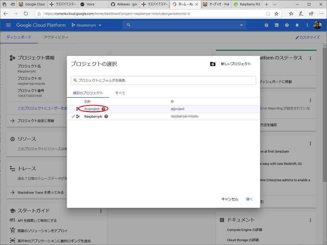Open the three-dot menu of the status card

click(x=310, y=58)
